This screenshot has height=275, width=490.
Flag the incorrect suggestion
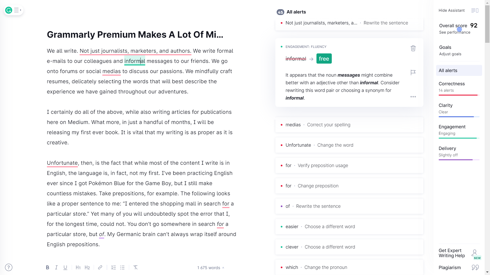[x=413, y=73]
